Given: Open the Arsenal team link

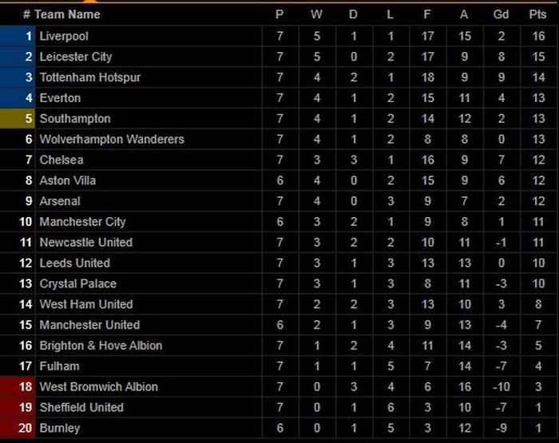Looking at the screenshot, I should 60,201.
